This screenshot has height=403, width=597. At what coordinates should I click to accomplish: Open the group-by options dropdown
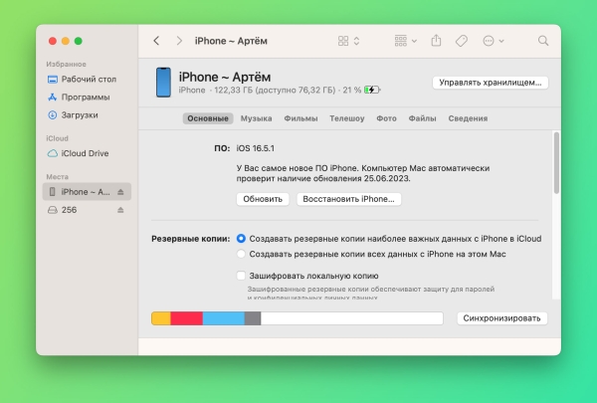point(406,41)
